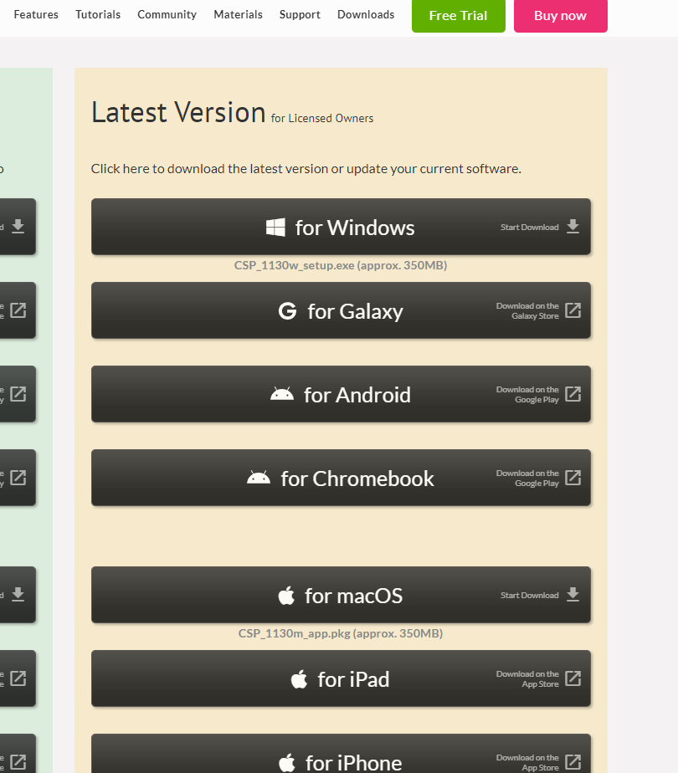Click the external link icon left of the Chromebook button
This screenshot has width=678, height=773.
18,478
